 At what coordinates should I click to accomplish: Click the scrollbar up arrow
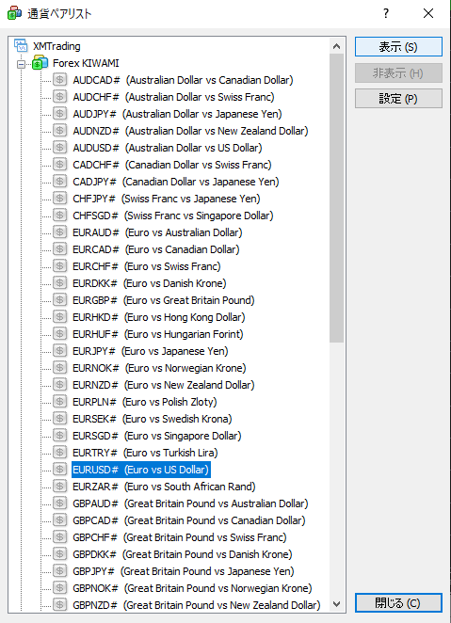point(336,46)
